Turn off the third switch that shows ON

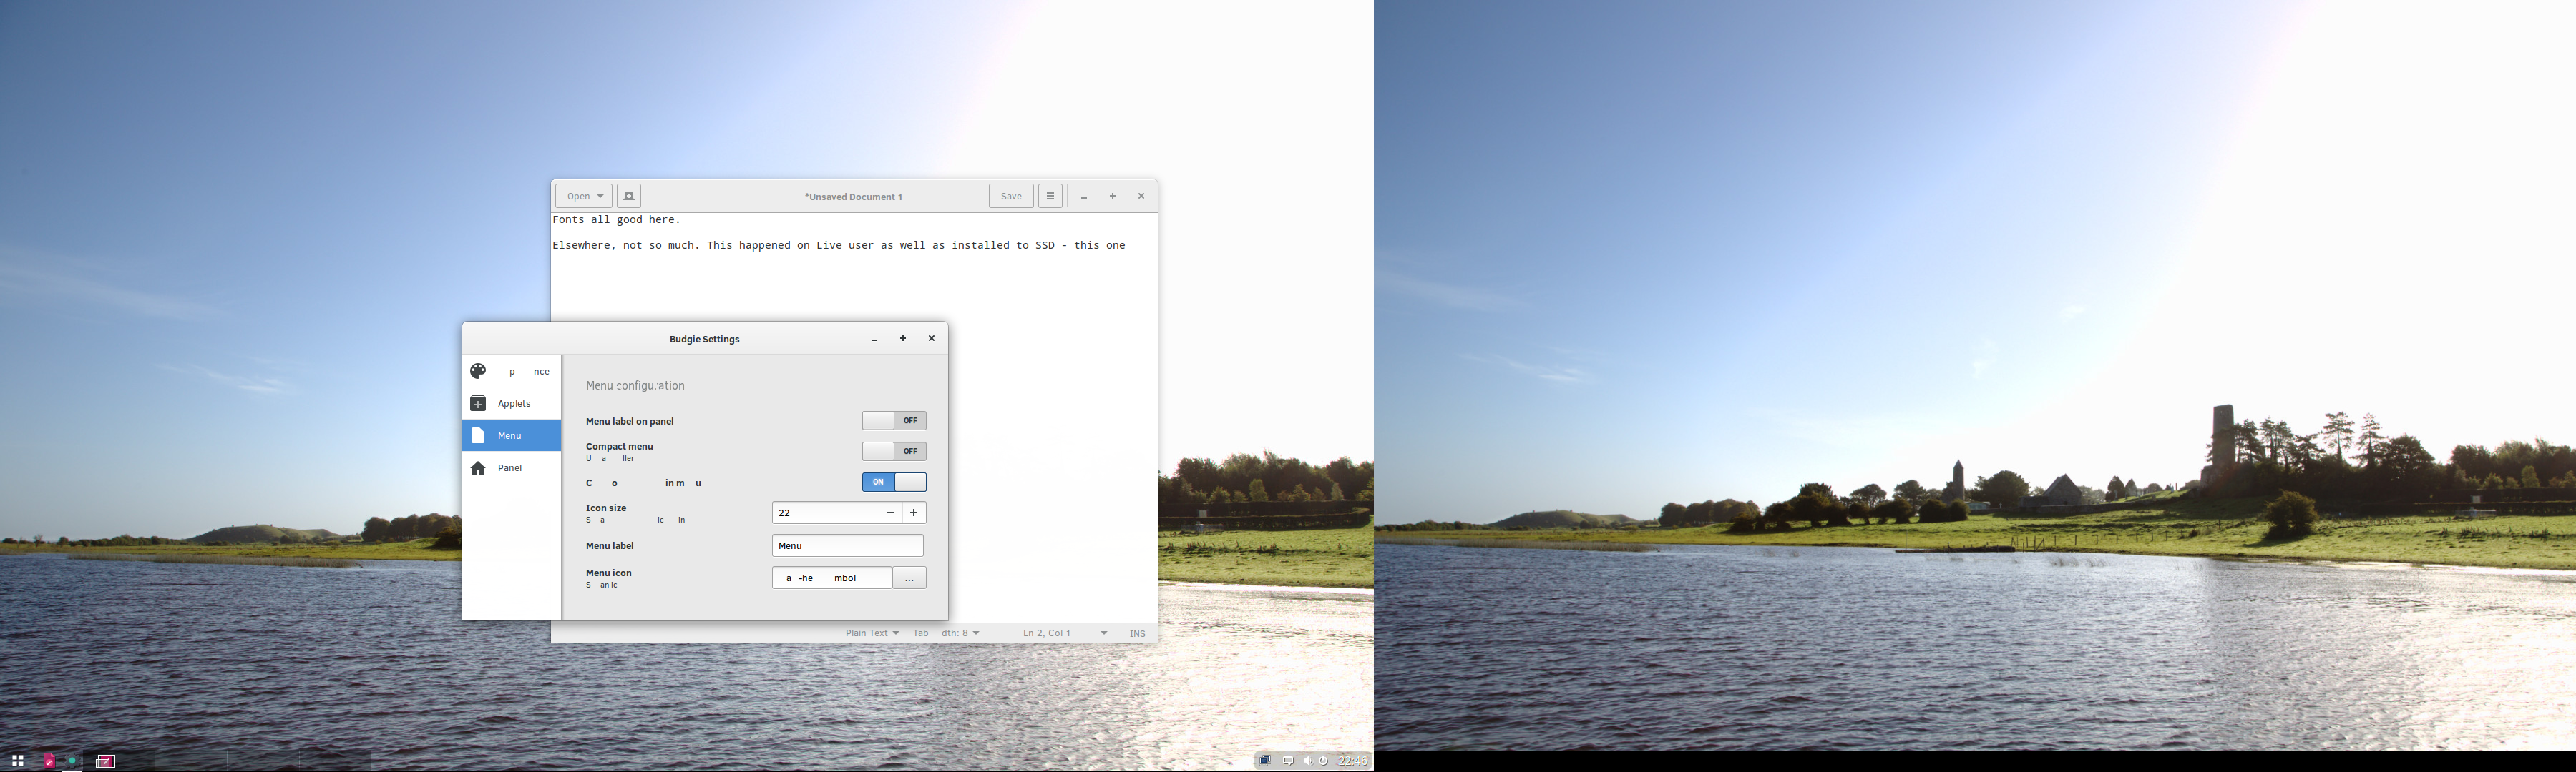[x=894, y=482]
